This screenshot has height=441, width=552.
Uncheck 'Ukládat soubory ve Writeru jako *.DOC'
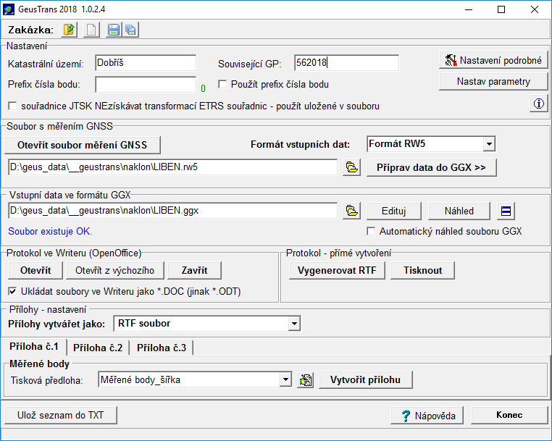tap(13, 292)
